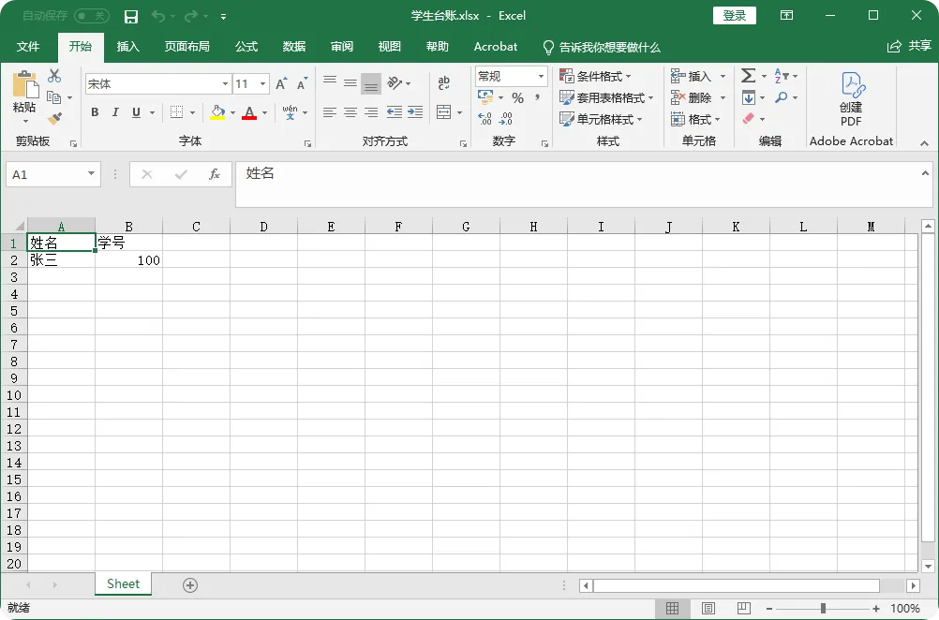
Task: Open the number format dropdown 常规
Action: [541, 76]
